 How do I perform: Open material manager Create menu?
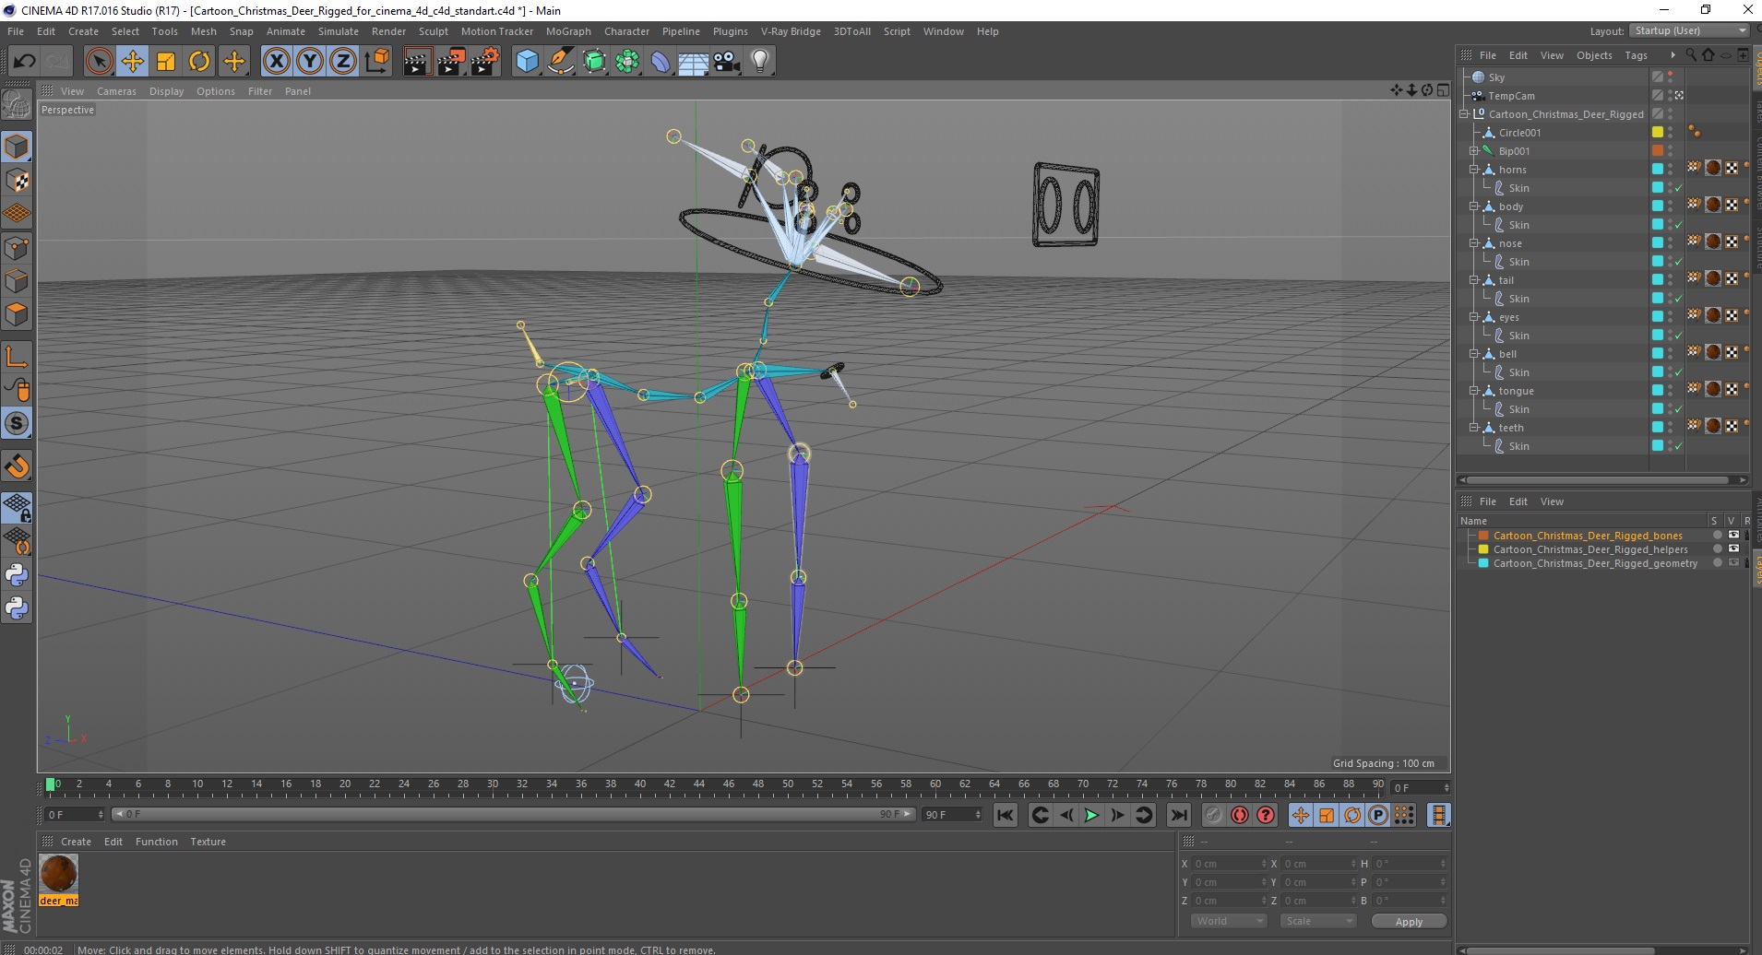pyautogui.click(x=76, y=842)
